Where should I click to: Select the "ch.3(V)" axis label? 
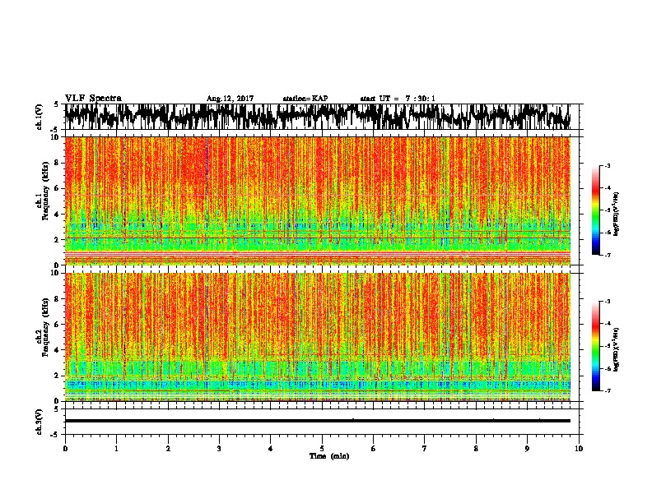click(x=39, y=422)
